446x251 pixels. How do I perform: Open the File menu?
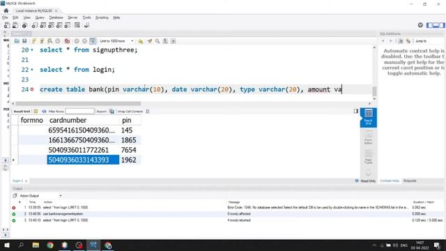click(x=5, y=17)
